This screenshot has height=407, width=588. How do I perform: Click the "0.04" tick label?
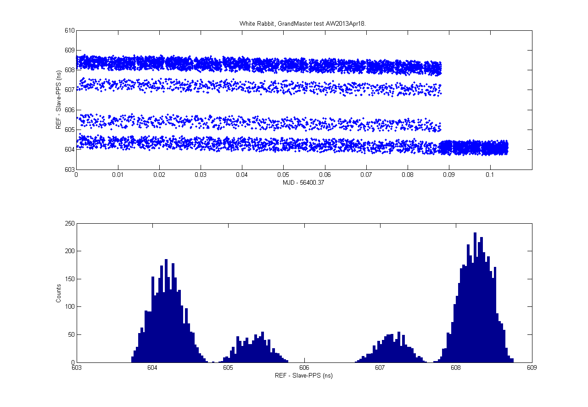pos(242,175)
